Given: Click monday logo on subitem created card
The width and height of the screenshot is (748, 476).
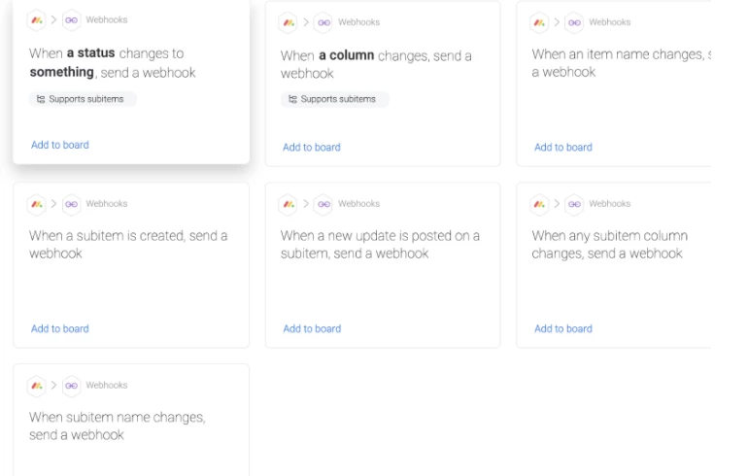Looking at the screenshot, I should pyautogui.click(x=37, y=204).
